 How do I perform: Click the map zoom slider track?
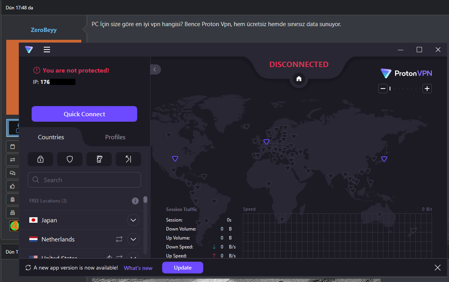[x=405, y=89]
